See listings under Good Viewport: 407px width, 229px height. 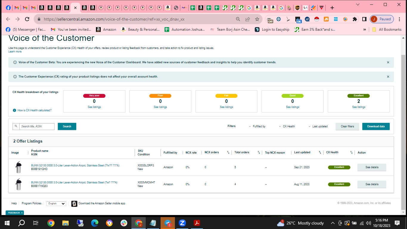293,107
